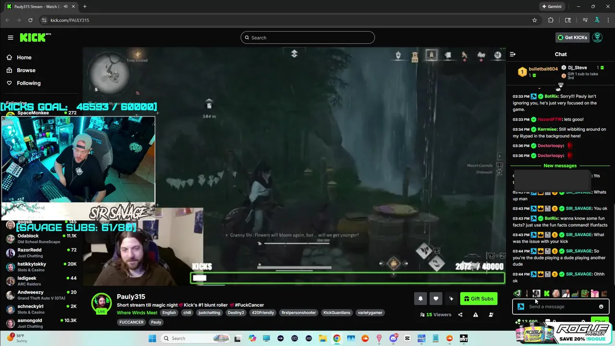Open Windows Start menu

[x=152, y=338]
